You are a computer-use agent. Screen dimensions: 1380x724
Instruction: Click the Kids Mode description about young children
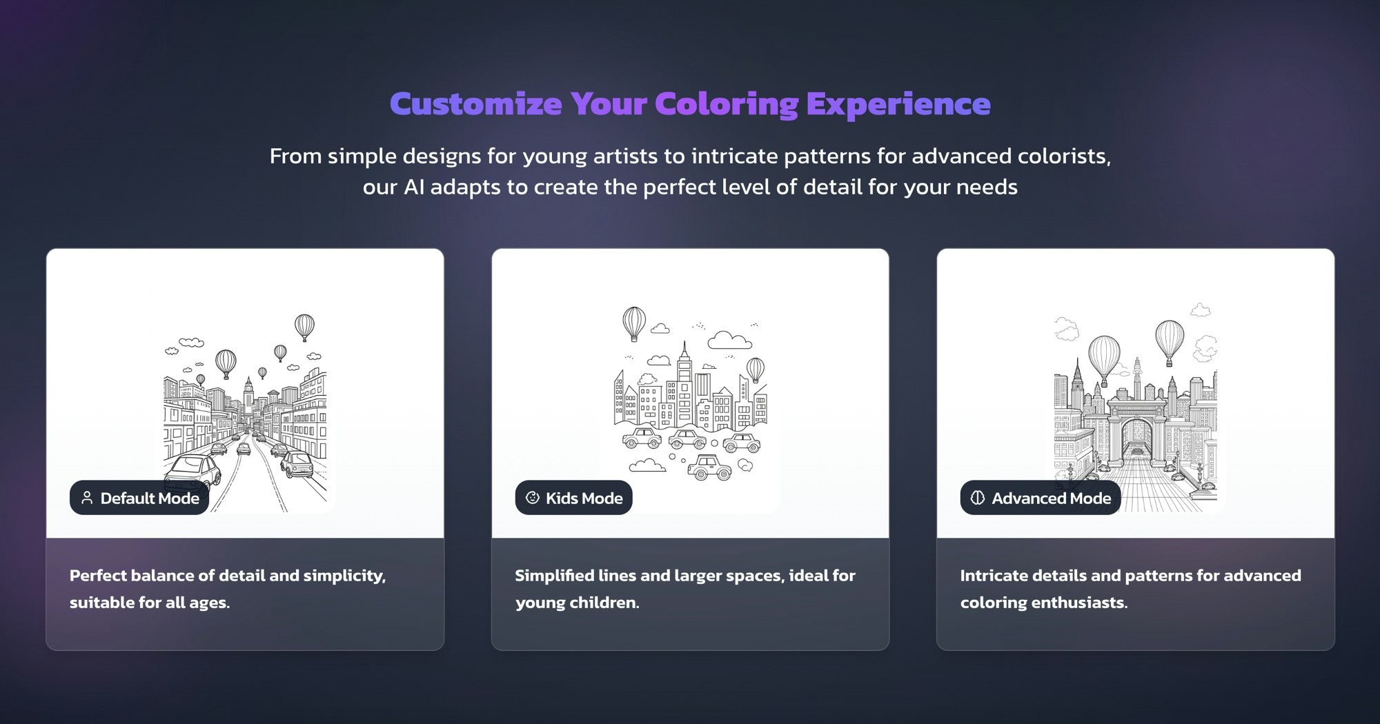coord(685,589)
